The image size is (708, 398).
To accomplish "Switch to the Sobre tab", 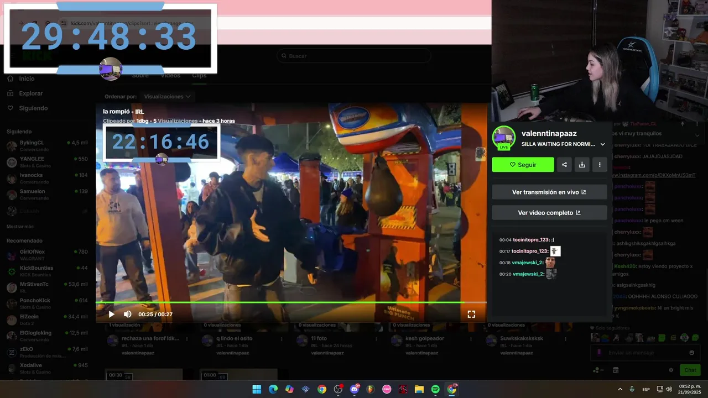I will pyautogui.click(x=140, y=76).
